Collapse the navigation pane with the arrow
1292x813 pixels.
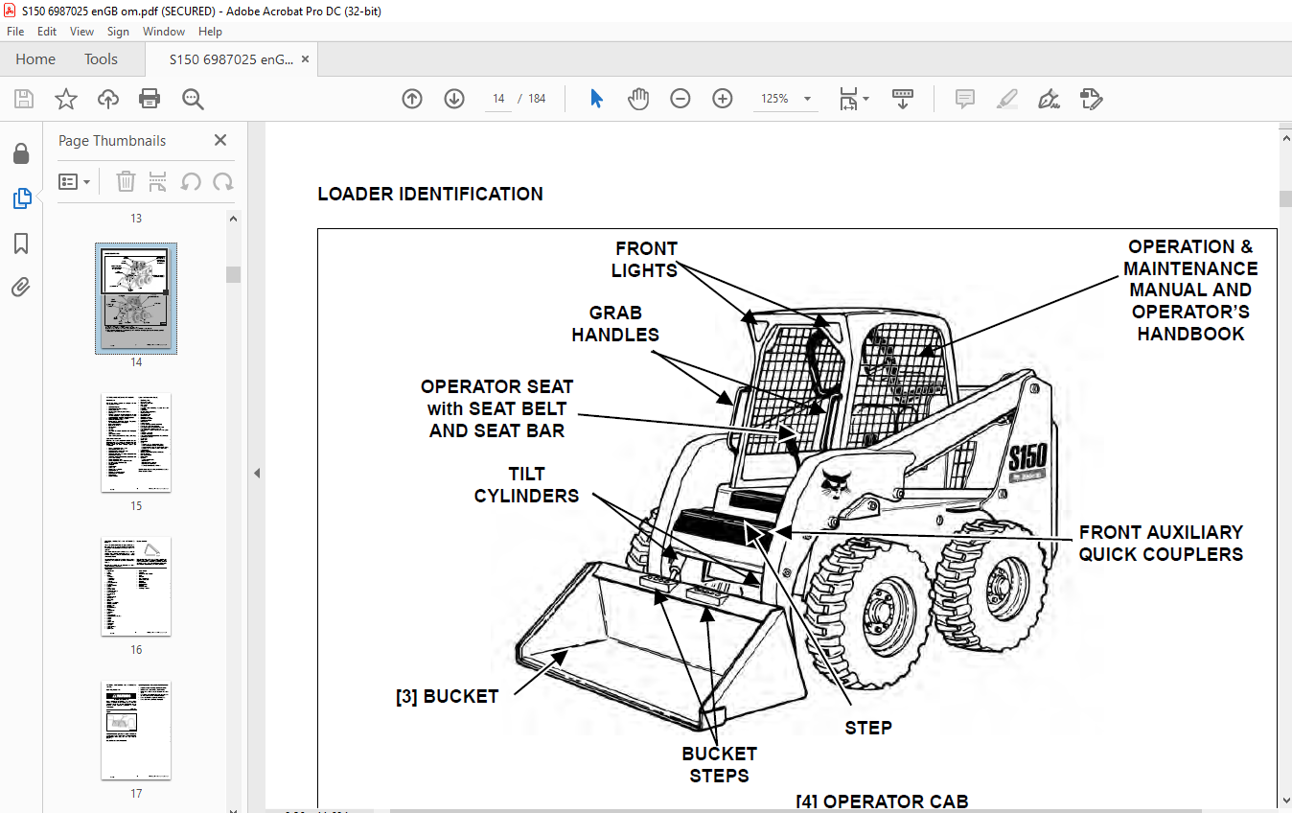(x=256, y=473)
